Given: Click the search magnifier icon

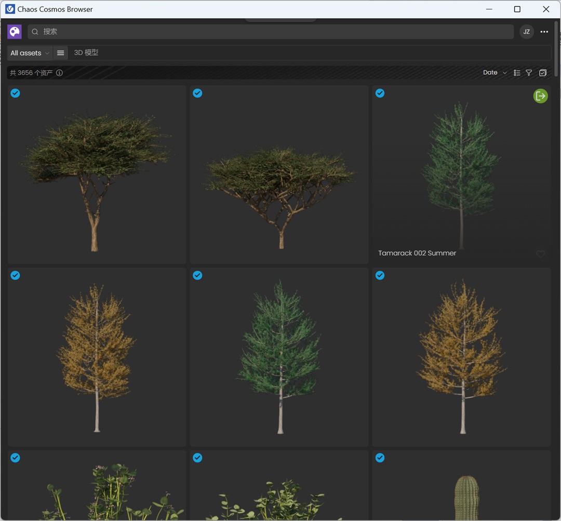Looking at the screenshot, I should 35,32.
